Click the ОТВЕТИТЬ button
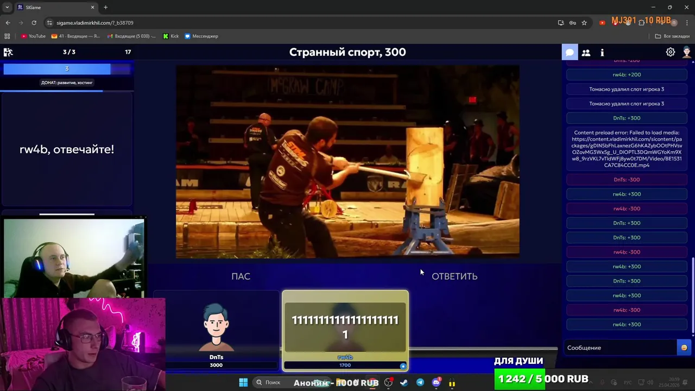 pos(454,276)
